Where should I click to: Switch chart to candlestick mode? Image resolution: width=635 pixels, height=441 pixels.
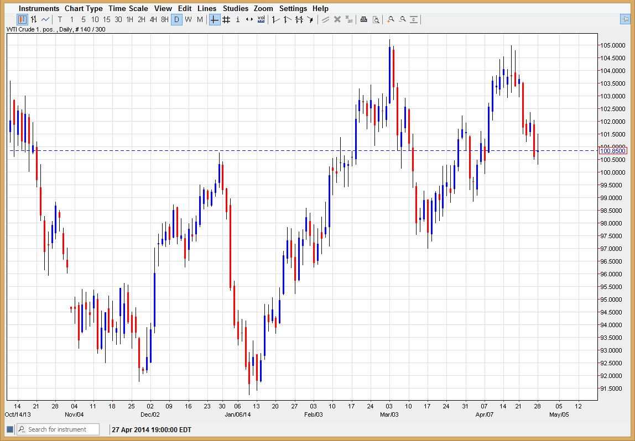pyautogui.click(x=22, y=19)
